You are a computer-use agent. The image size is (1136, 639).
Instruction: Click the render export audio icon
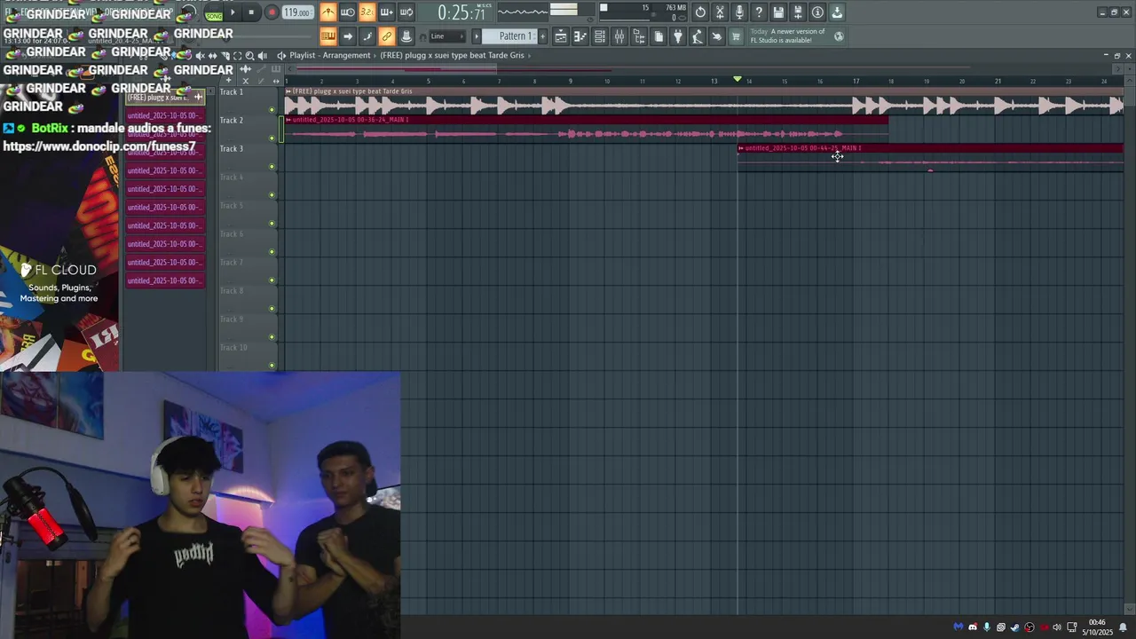(x=798, y=12)
